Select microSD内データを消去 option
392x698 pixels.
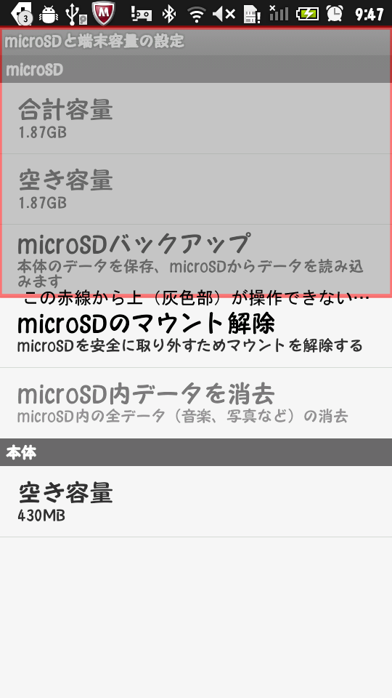196,403
